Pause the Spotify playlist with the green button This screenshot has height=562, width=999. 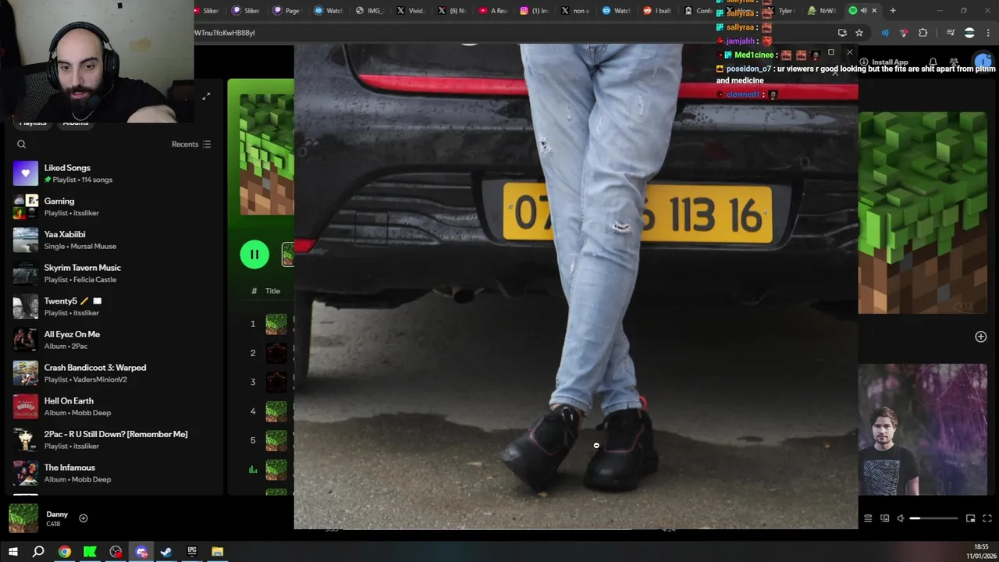(x=254, y=254)
